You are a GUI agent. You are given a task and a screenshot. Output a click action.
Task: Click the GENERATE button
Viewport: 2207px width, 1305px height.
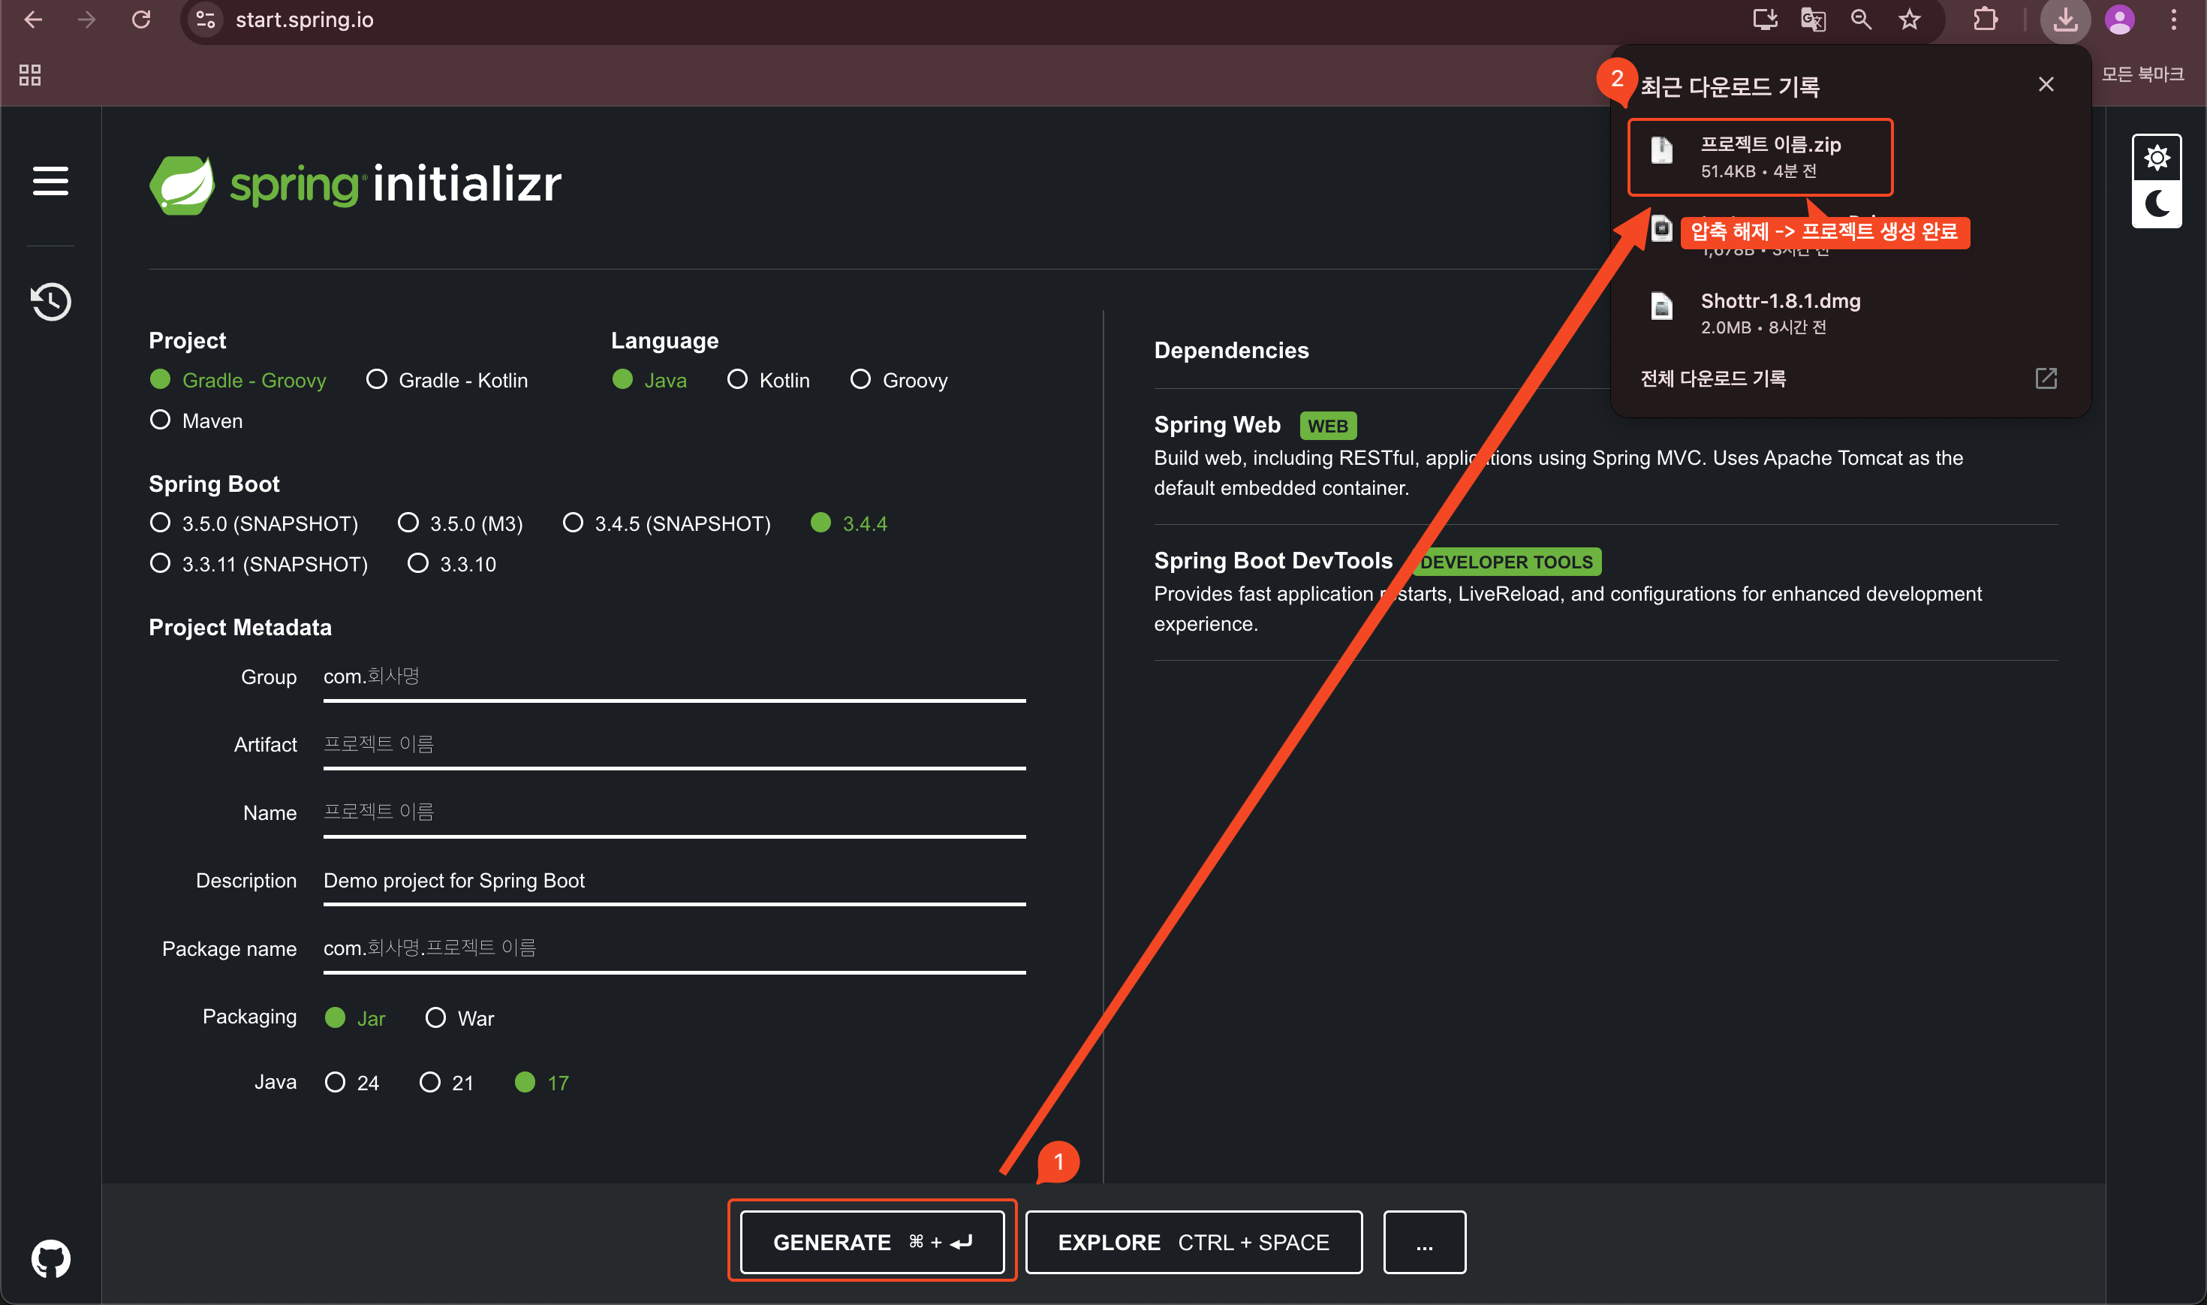pyautogui.click(x=872, y=1242)
